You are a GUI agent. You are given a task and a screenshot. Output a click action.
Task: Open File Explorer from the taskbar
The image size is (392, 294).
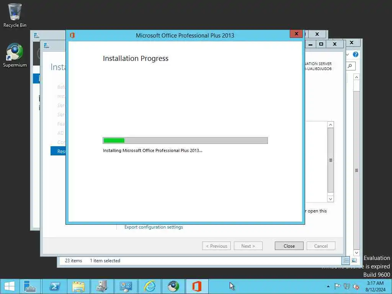78,286
